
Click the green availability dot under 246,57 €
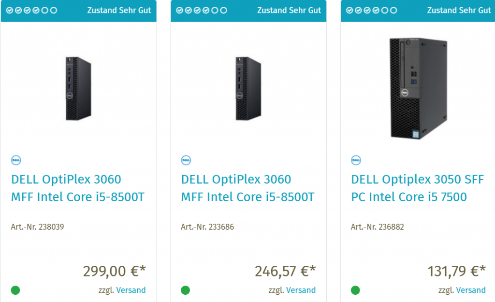click(x=186, y=290)
